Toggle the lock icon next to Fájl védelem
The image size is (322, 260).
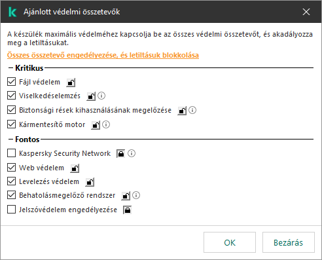(71, 83)
